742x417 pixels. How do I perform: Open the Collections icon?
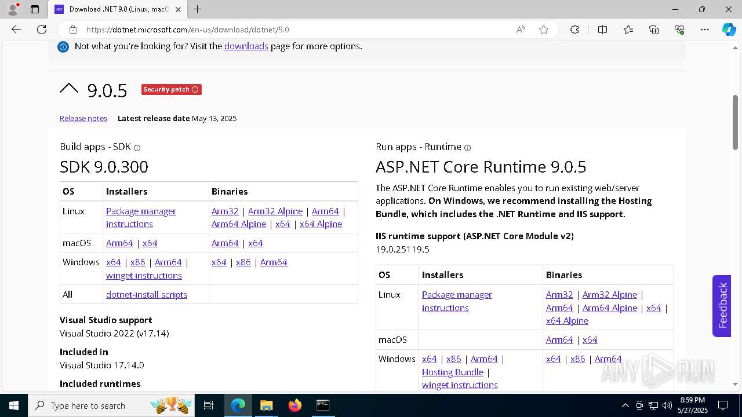(x=654, y=30)
